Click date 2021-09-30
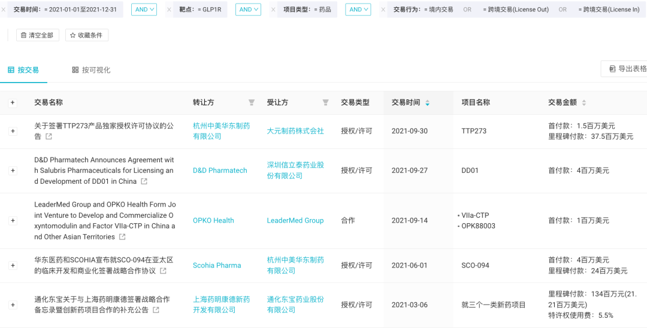647x328 pixels. 410,131
